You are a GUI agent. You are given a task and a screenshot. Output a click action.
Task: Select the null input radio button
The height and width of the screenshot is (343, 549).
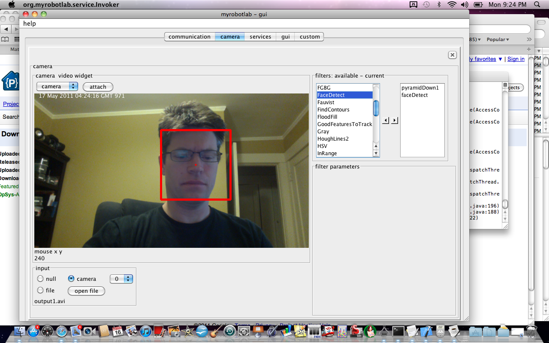point(40,279)
